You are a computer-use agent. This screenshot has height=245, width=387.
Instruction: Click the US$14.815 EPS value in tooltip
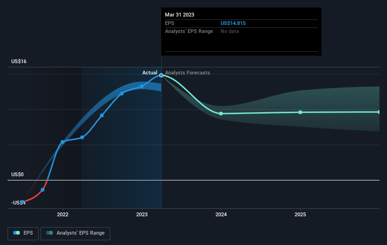coord(233,23)
